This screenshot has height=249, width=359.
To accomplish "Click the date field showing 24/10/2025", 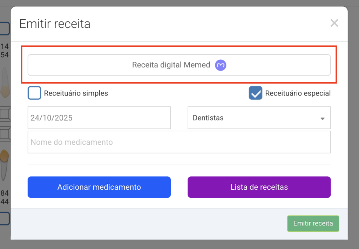I will coord(99,118).
